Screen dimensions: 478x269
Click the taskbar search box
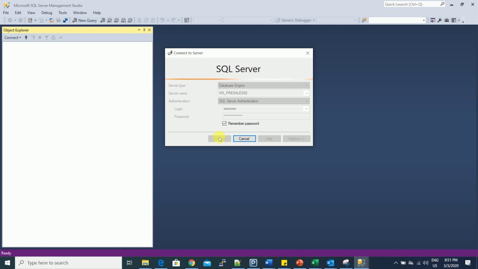point(68,263)
